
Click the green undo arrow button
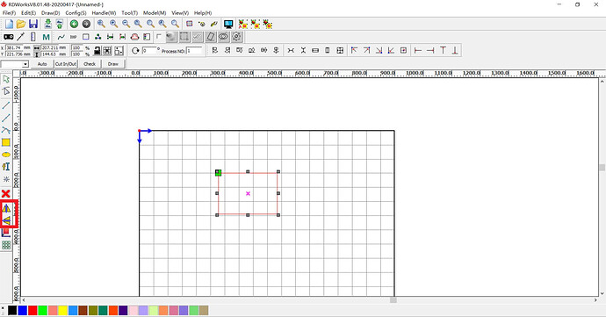pyautogui.click(x=74, y=24)
